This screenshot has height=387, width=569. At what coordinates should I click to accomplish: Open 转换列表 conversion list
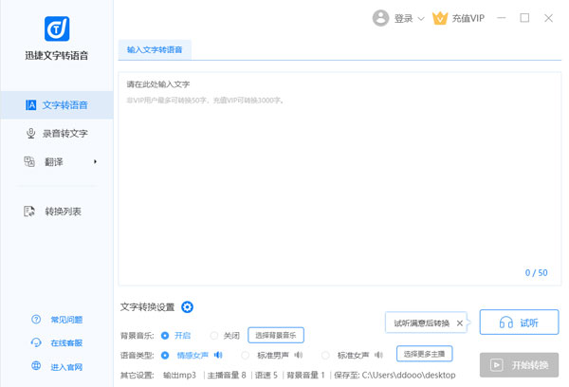(57, 211)
